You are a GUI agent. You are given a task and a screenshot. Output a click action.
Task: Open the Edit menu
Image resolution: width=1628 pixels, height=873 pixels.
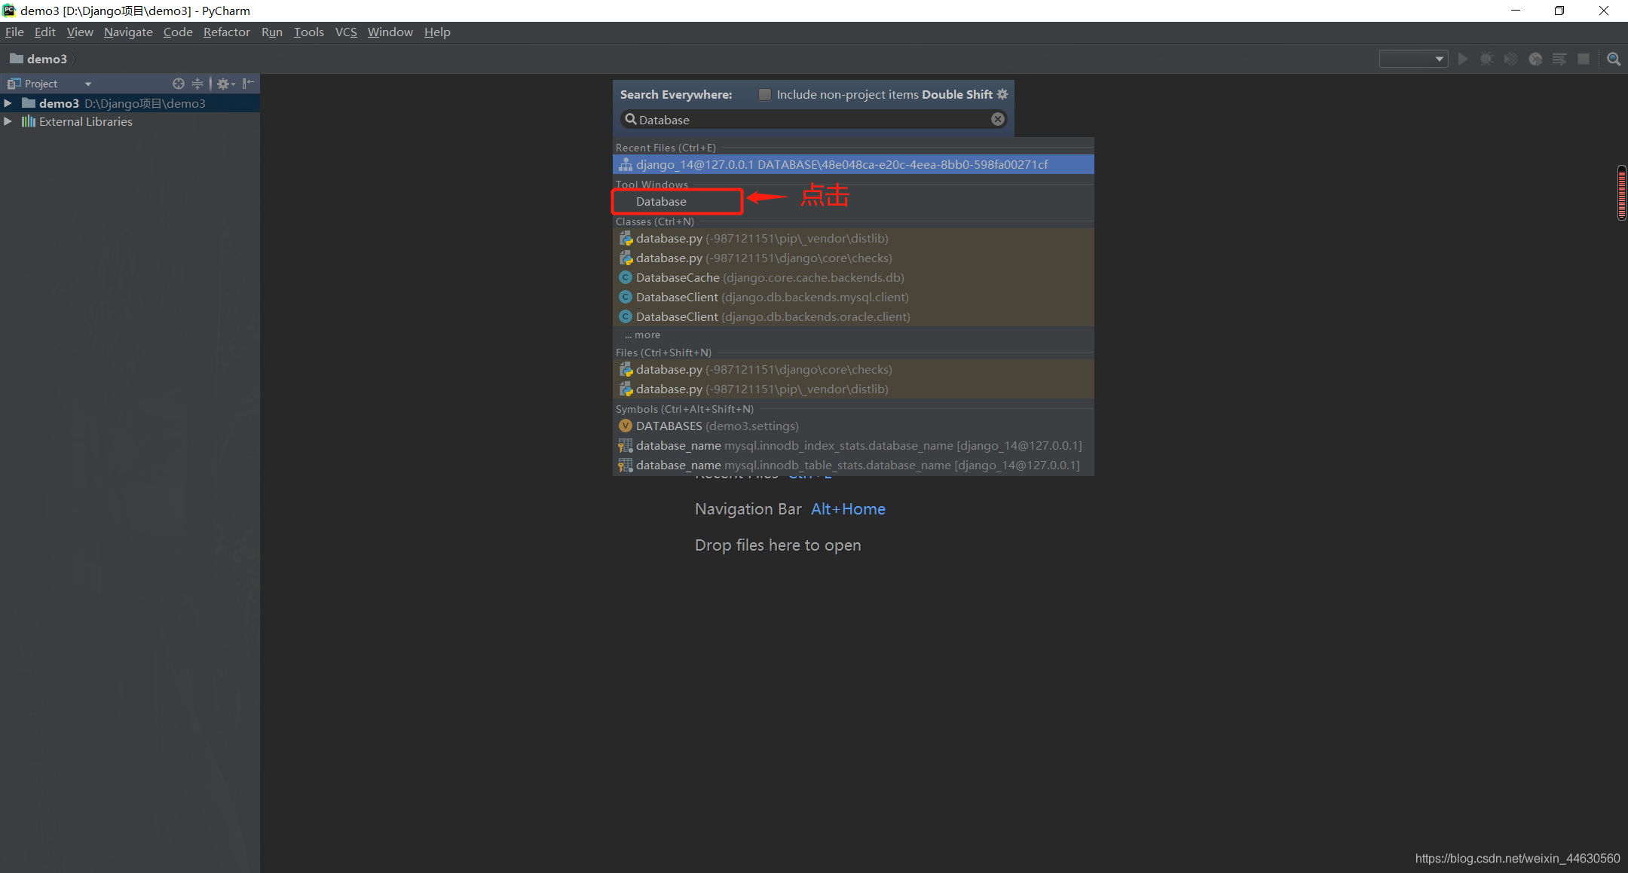pos(45,32)
